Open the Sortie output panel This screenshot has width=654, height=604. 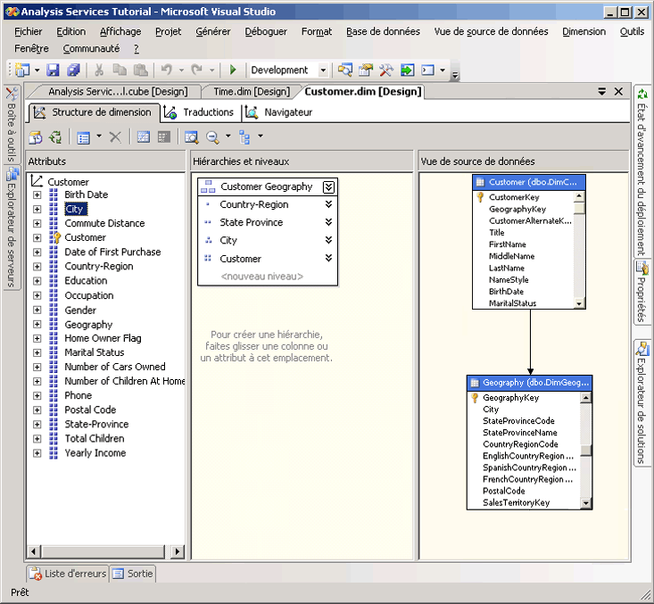click(x=133, y=574)
